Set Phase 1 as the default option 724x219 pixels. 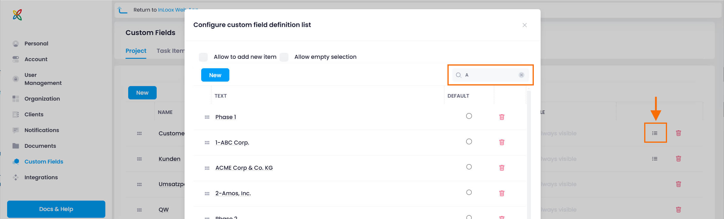[469, 116]
